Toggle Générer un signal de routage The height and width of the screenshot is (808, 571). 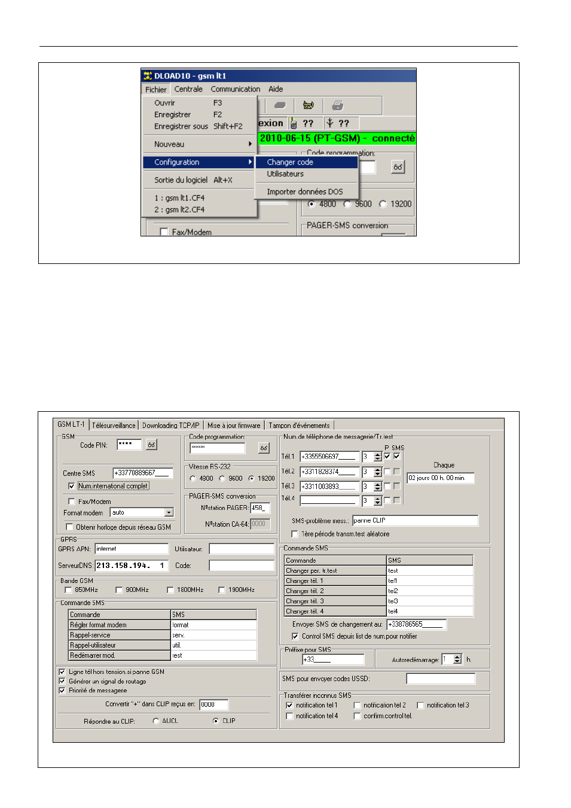pos(62,681)
